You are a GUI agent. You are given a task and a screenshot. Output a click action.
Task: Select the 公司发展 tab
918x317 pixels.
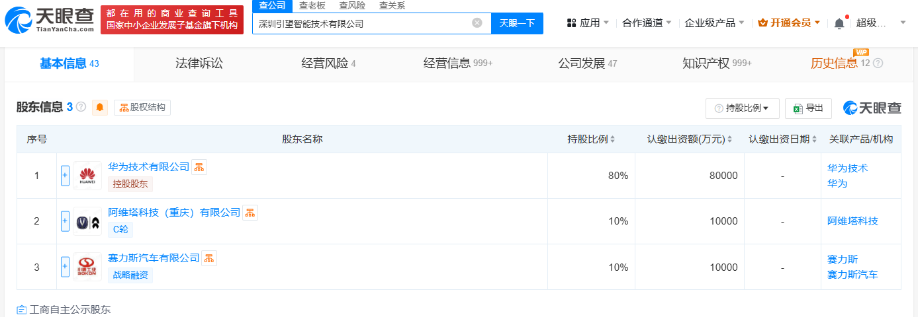point(587,63)
